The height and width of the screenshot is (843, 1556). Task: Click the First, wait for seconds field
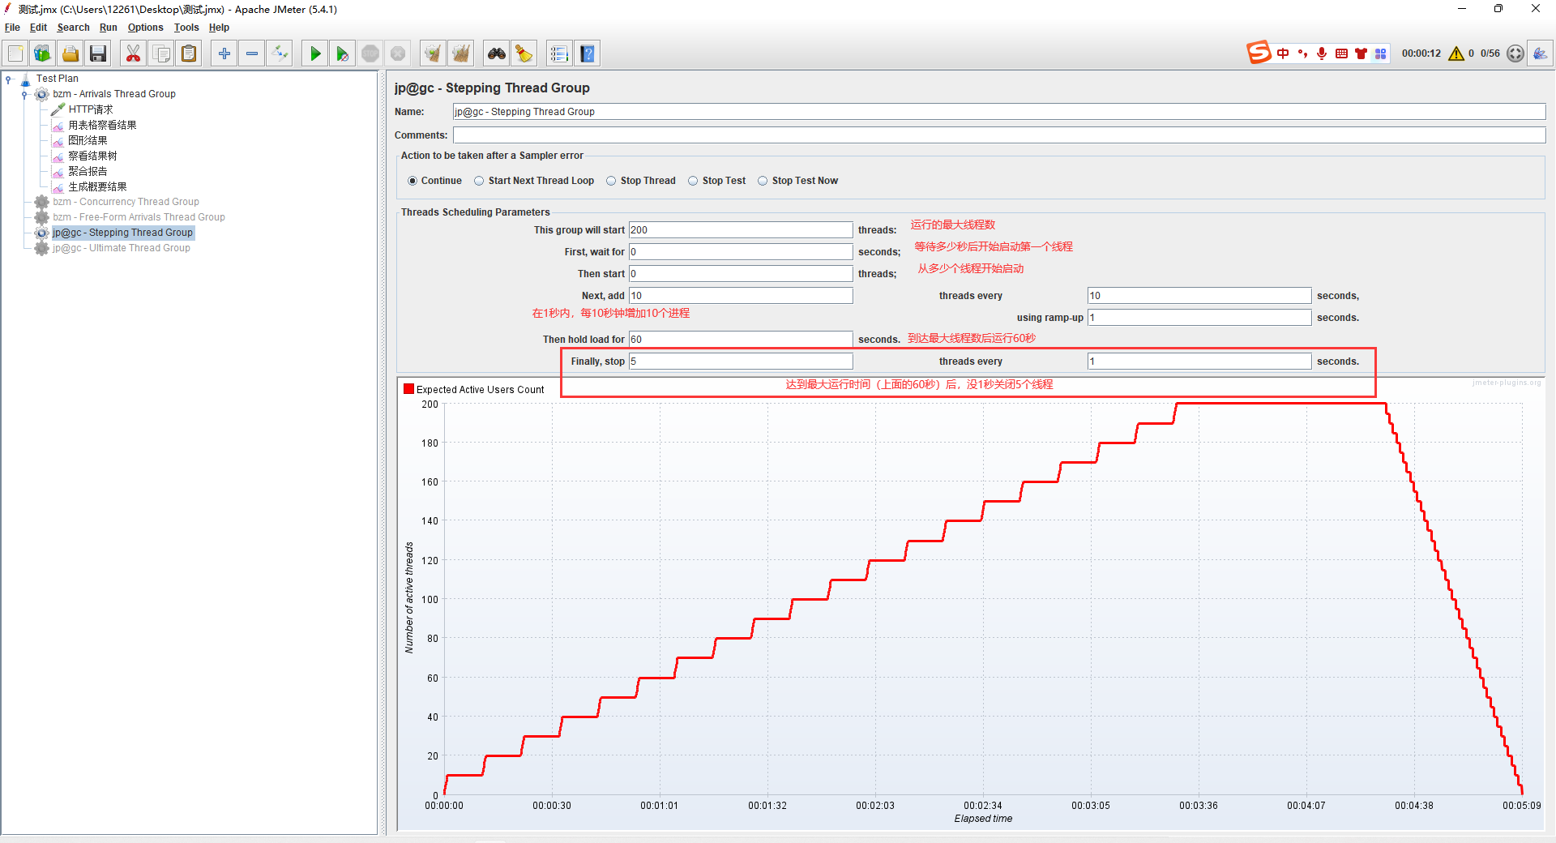(741, 252)
